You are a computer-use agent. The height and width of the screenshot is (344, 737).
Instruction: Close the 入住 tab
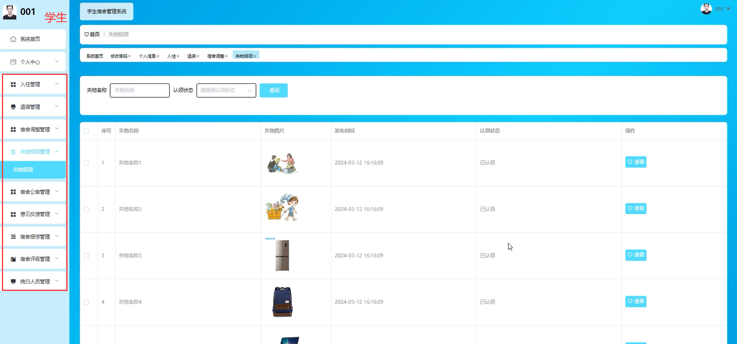point(178,56)
